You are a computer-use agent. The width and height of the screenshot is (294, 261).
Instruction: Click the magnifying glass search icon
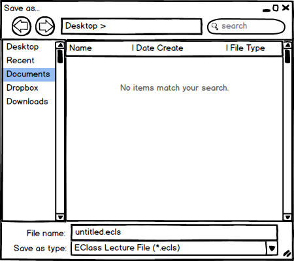tap(215, 26)
